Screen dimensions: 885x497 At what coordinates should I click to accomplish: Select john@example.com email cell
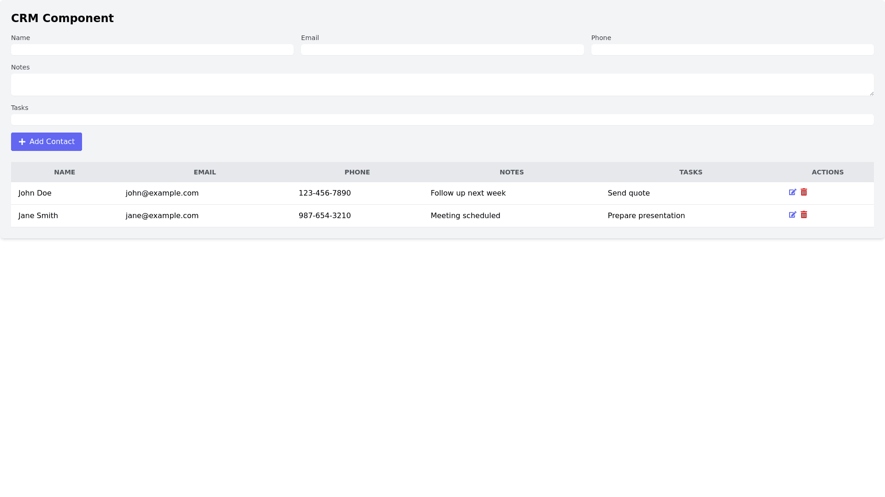162,193
